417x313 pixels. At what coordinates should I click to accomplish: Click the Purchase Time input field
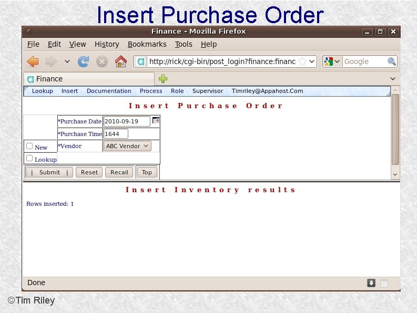pos(116,133)
